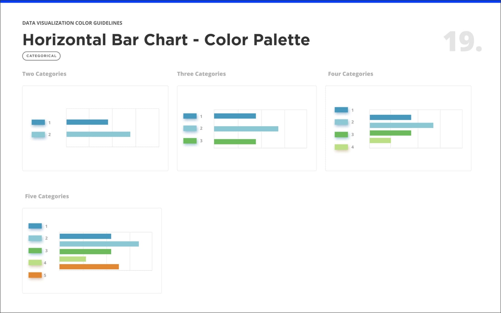Click light blue legend swatch in Three Categories
The height and width of the screenshot is (313, 501).
tap(190, 128)
